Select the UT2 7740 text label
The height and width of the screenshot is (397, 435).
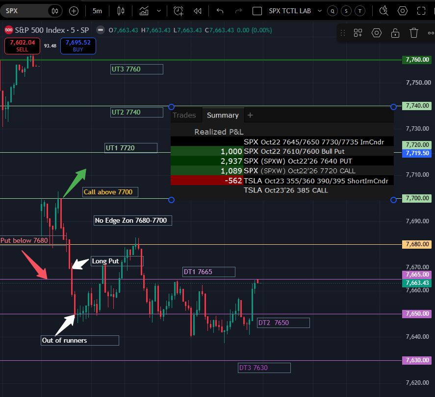tap(137, 113)
